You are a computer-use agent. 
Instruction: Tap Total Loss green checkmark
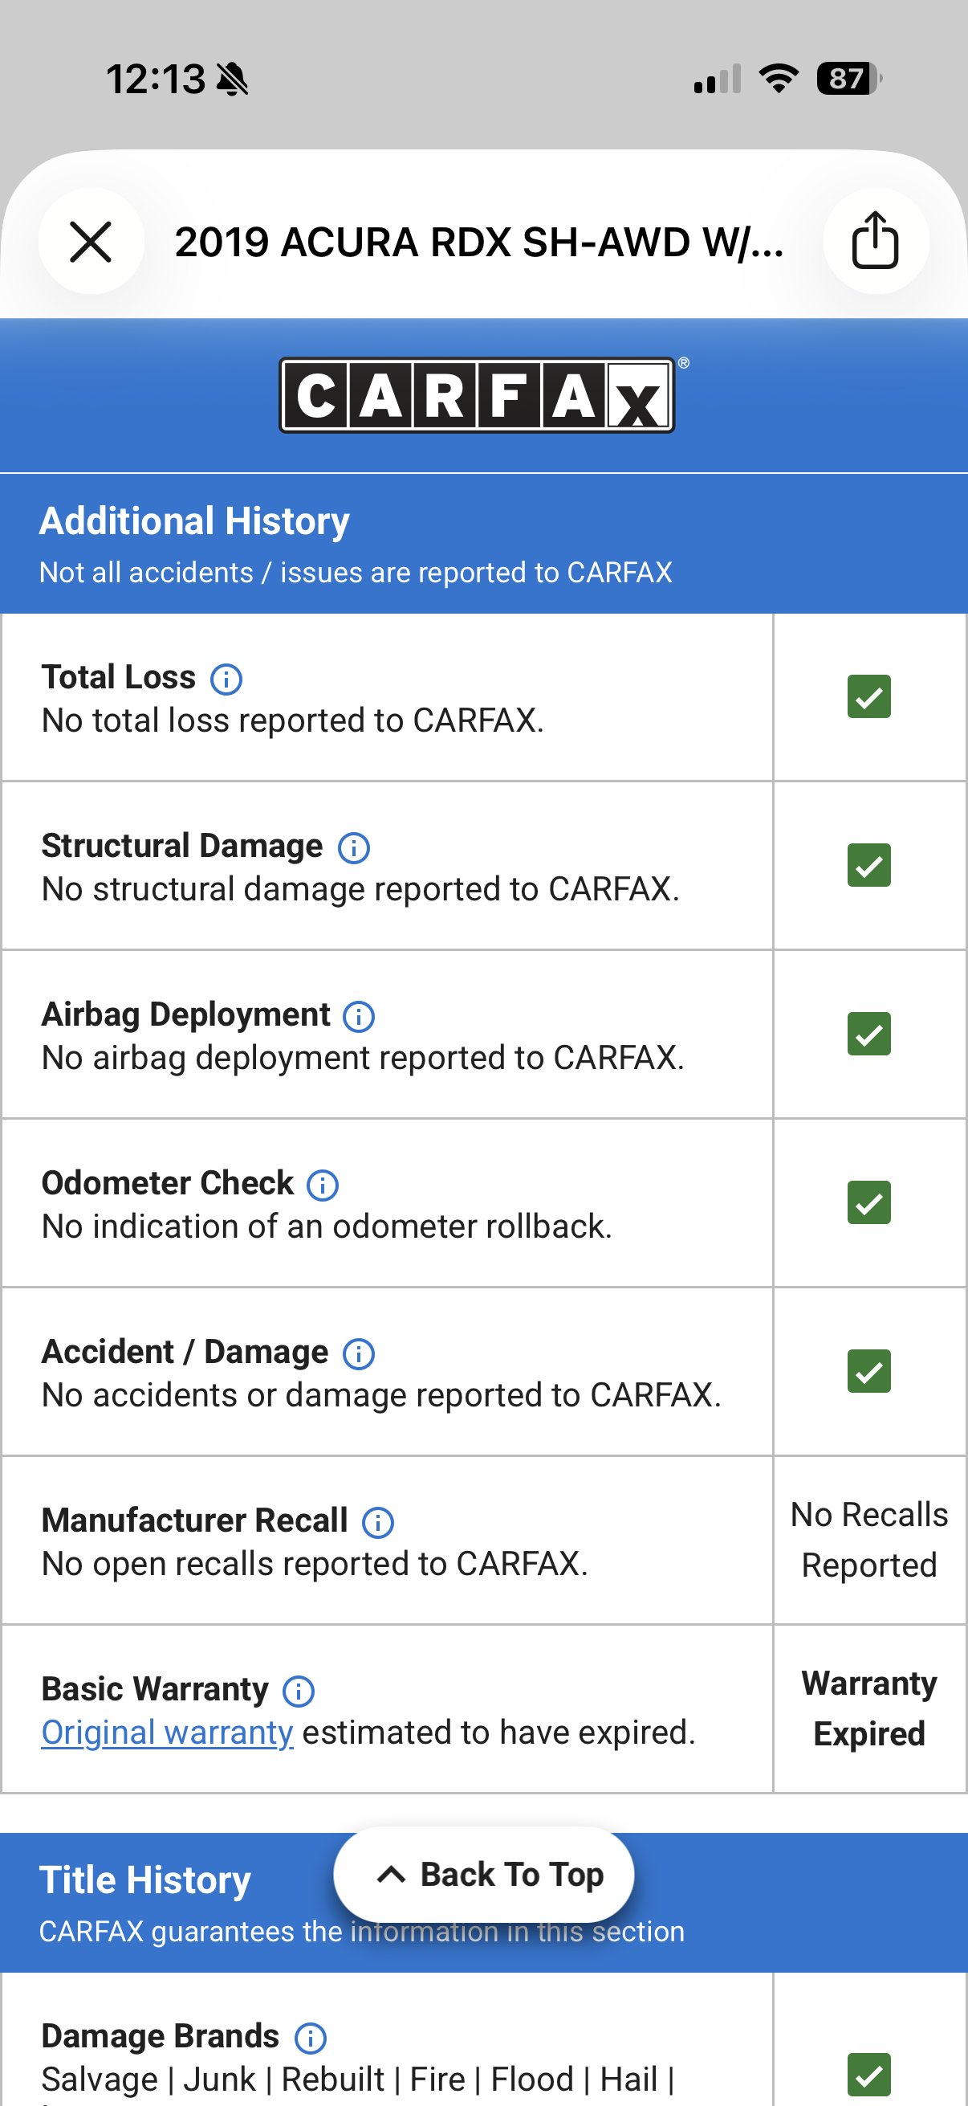pos(868,696)
